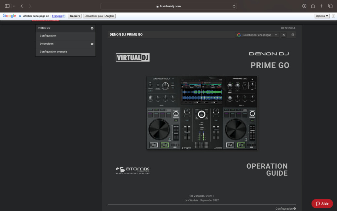Viewport: 337px width, 211px height.
Task: Show Safari downloads
Action: pyautogui.click(x=304, y=6)
